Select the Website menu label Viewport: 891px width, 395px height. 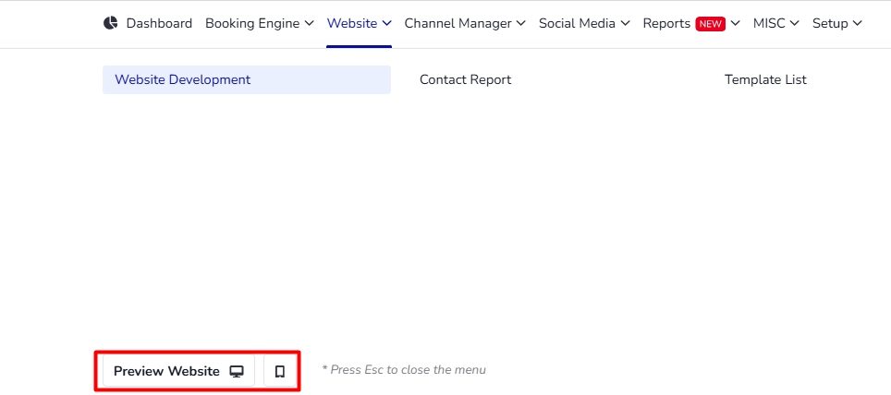coord(352,23)
